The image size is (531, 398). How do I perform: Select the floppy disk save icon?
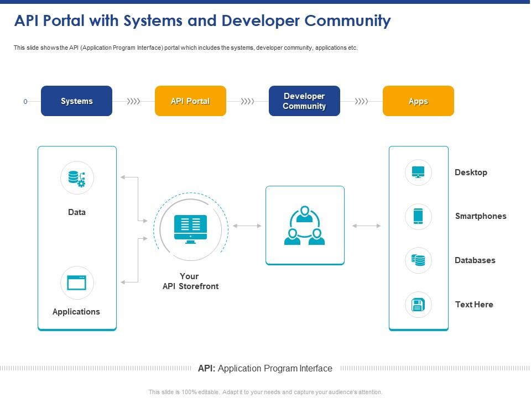(x=418, y=305)
